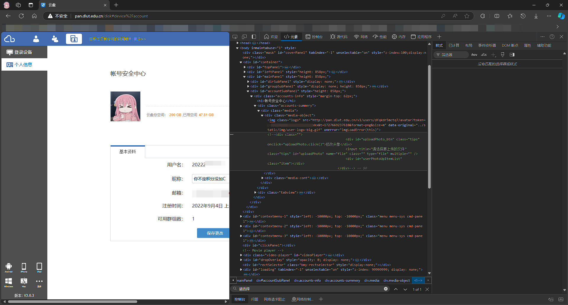568x305 pixels.
Task: Select 登录设备 in the left sidebar
Action: [24, 52]
